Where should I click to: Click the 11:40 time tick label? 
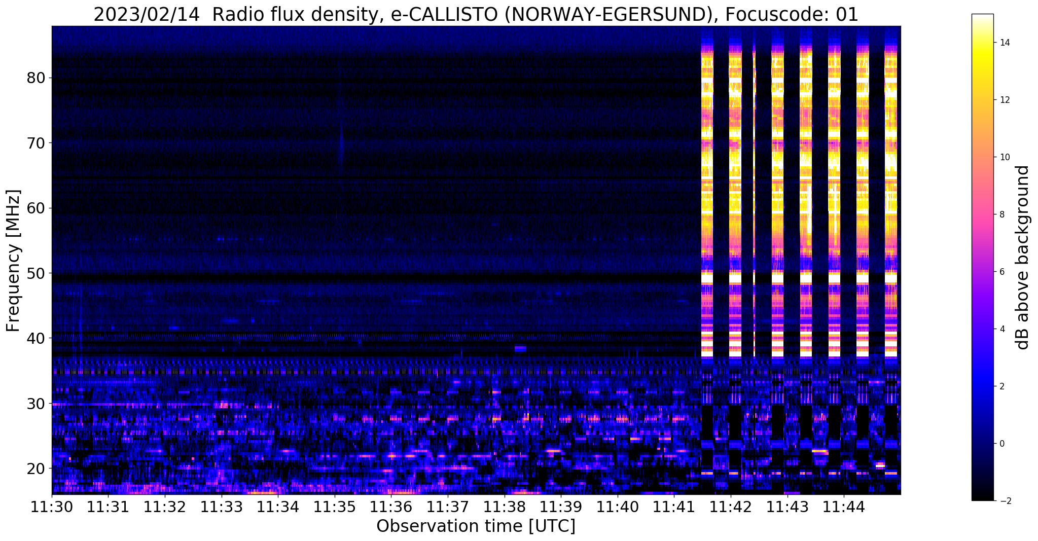618,507
